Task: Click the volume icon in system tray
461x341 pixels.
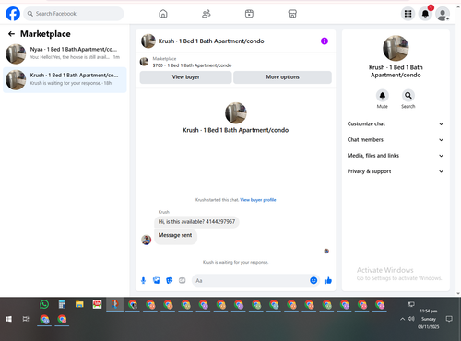Action: [x=411, y=319]
